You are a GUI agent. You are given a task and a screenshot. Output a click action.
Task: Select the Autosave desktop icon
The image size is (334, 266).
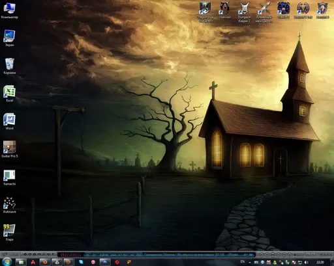coord(9,205)
